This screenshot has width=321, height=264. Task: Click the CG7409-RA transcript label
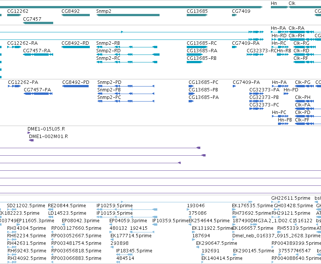click(246, 43)
